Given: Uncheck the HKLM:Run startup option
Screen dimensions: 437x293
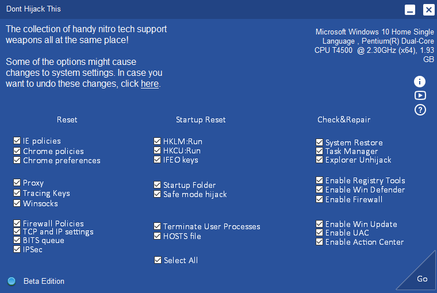Looking at the screenshot, I should (157, 141).
